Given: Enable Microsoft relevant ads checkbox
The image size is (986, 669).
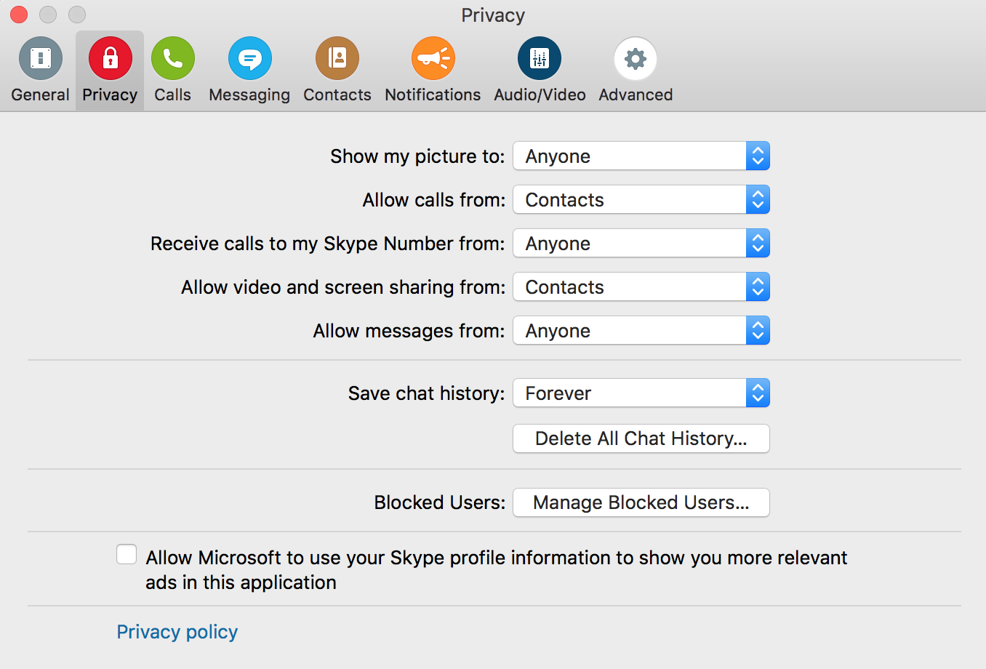Looking at the screenshot, I should point(127,555).
